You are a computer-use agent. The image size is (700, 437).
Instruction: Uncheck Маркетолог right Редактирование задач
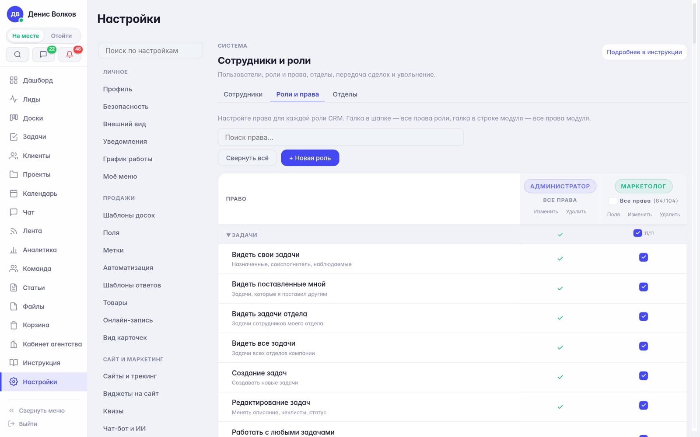coord(643,406)
